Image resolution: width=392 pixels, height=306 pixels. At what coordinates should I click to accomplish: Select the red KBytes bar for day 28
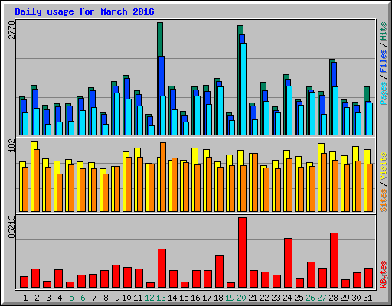click(334, 260)
